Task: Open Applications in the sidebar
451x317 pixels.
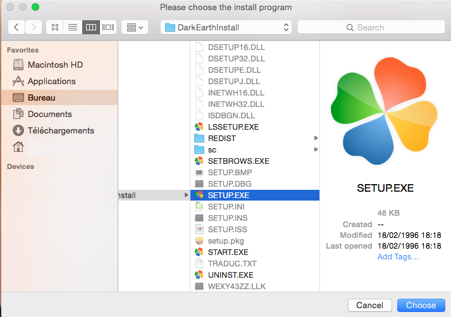Action: [59, 81]
